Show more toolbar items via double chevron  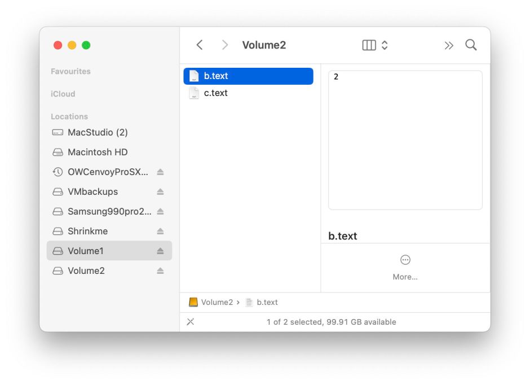point(449,46)
